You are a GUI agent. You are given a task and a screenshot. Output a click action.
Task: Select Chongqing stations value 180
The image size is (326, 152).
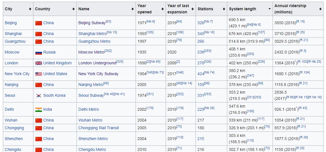[201, 128]
